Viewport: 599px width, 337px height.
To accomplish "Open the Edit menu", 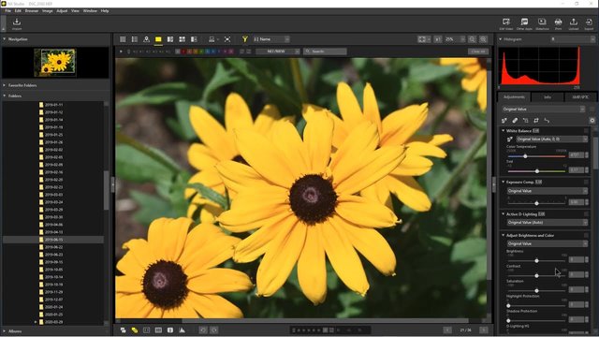I will [x=18, y=11].
